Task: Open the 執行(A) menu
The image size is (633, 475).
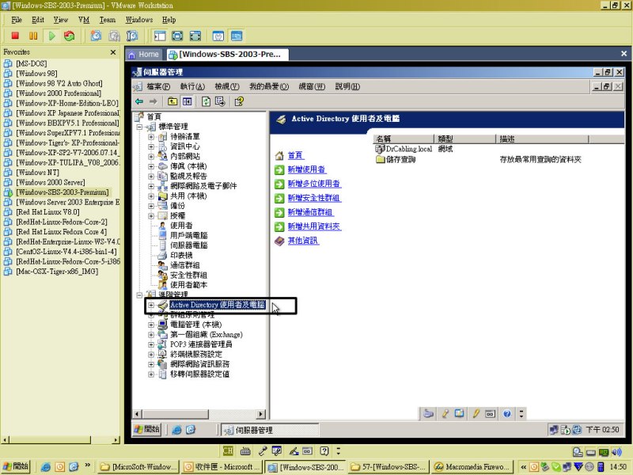Action: pyautogui.click(x=192, y=86)
